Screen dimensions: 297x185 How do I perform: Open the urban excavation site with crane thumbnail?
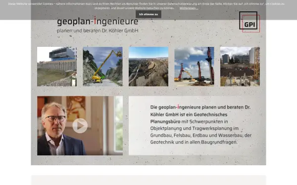click(x=240, y=67)
